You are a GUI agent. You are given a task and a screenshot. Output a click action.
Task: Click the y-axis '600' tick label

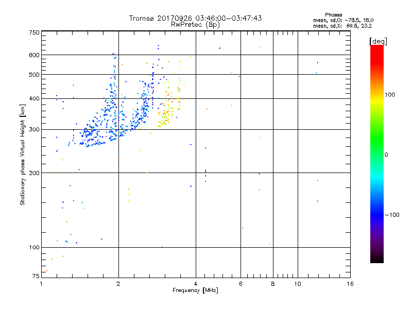(x=35, y=55)
